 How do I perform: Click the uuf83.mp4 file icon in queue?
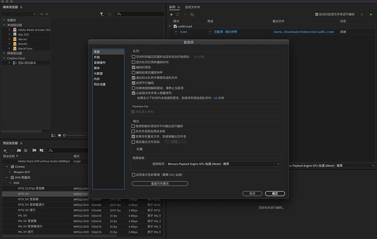pyautogui.click(x=175, y=26)
